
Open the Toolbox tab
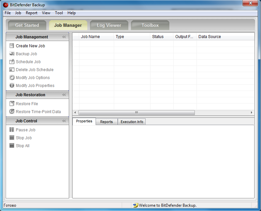pos(150,25)
